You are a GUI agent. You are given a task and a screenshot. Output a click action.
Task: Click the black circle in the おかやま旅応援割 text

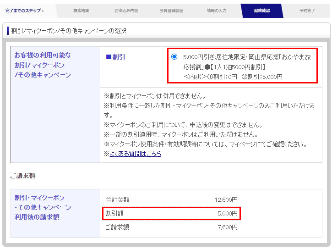coord(207,67)
